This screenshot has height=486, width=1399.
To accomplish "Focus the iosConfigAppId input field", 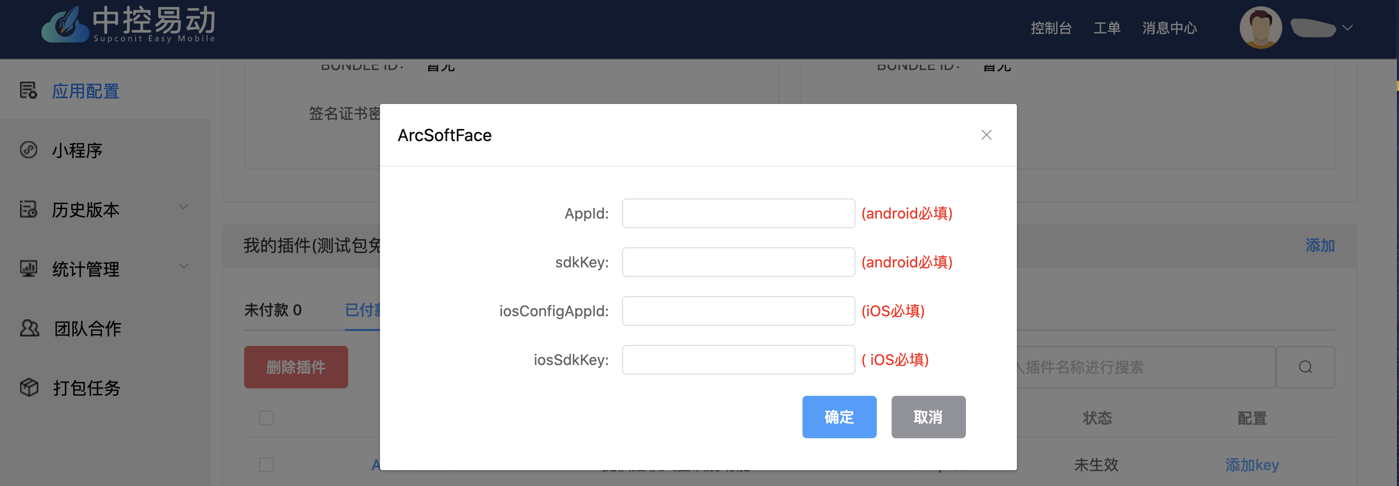I will pyautogui.click(x=738, y=311).
